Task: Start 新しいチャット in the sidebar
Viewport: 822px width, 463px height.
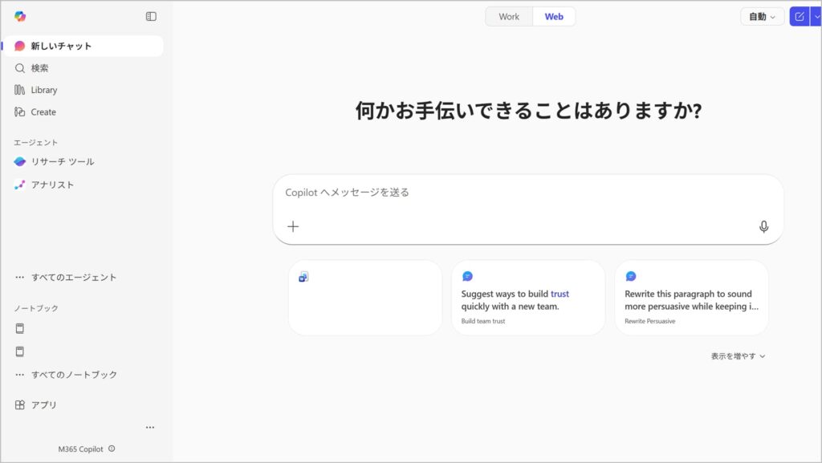Action: [83, 46]
